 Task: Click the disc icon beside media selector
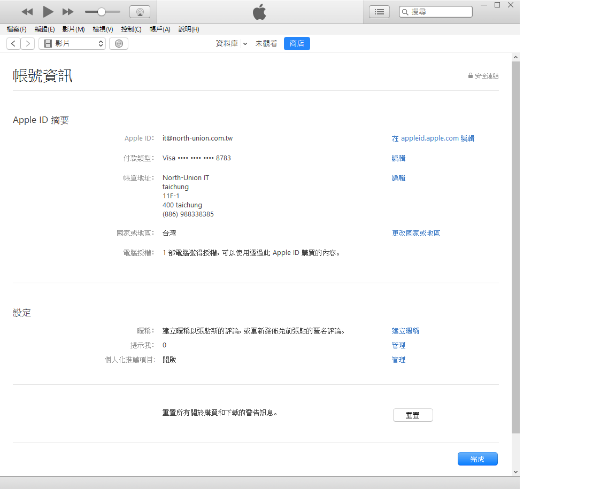coord(119,44)
